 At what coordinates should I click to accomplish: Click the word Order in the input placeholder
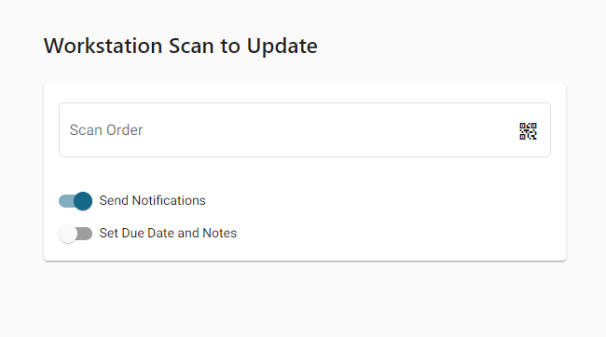click(x=124, y=130)
